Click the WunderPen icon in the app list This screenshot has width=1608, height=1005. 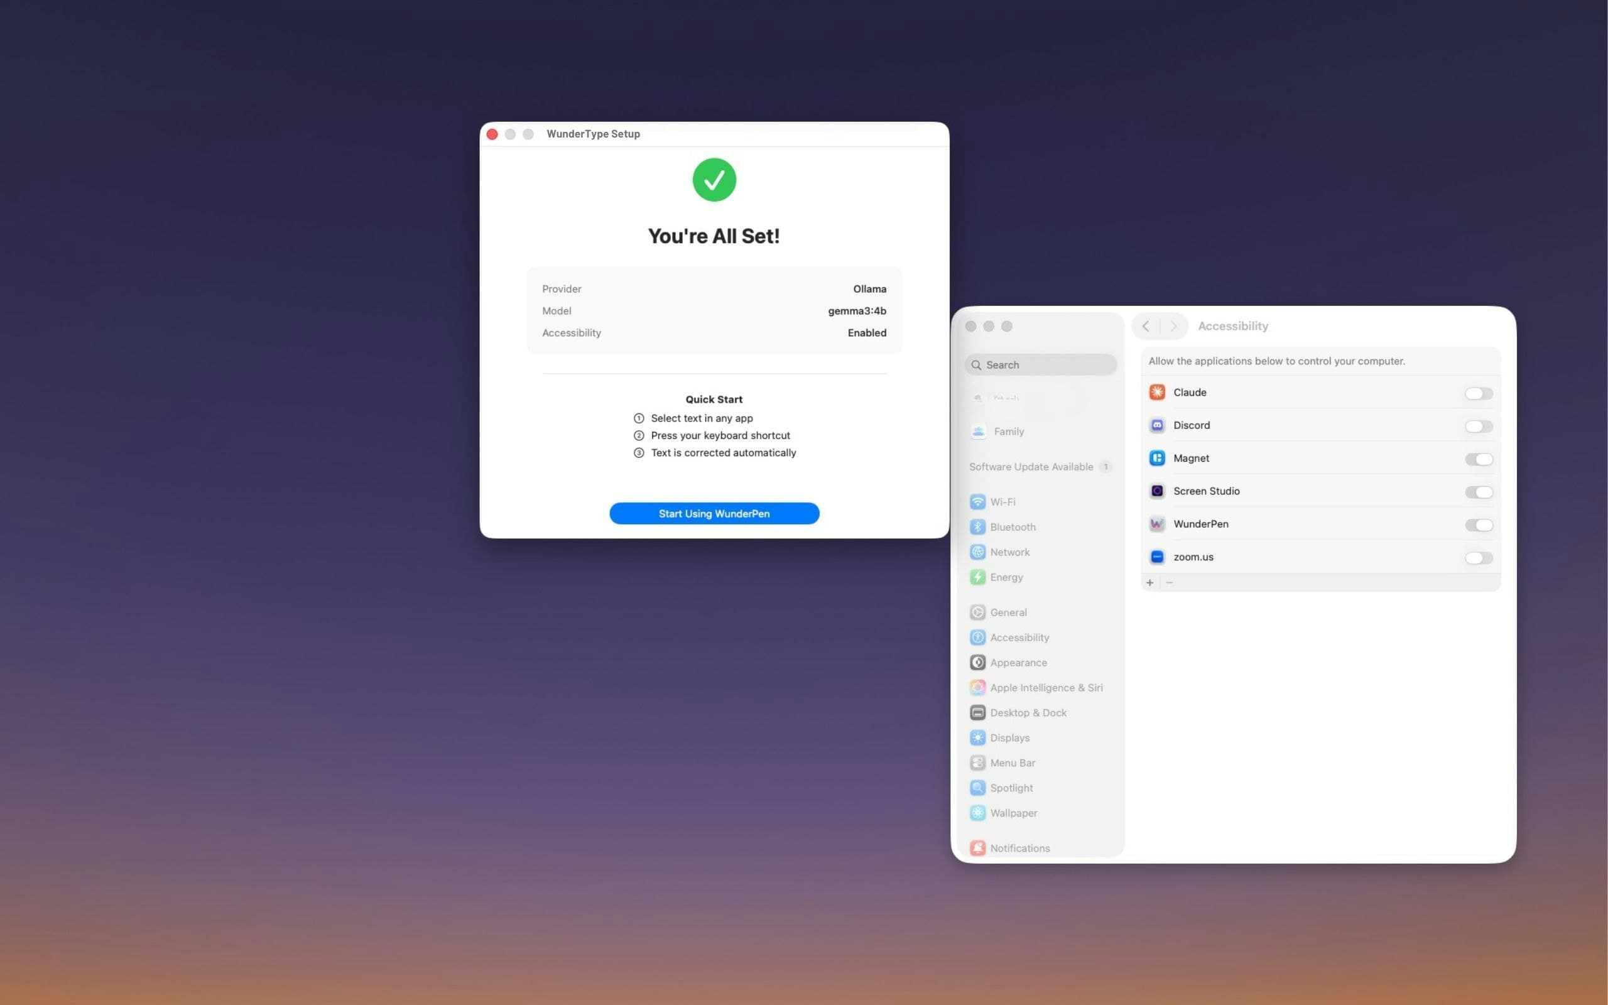click(x=1157, y=524)
